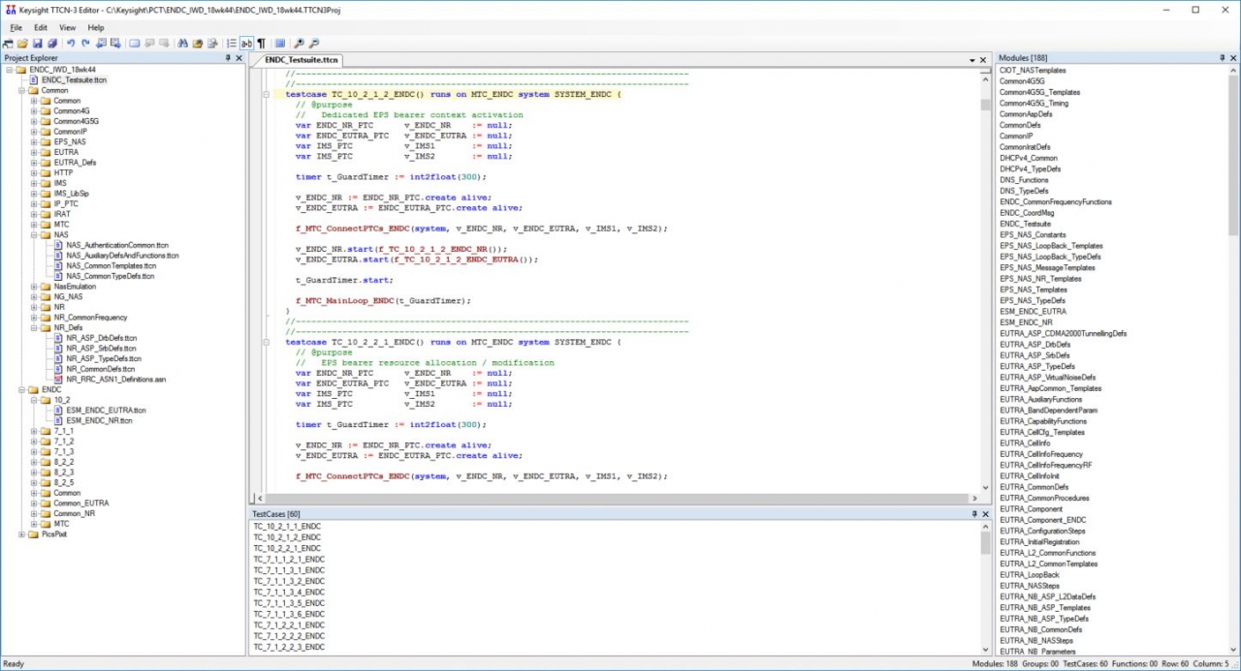Expand the EUTRA folder in Project Explorer
Image resolution: width=1241 pixels, height=671 pixels.
(x=34, y=152)
